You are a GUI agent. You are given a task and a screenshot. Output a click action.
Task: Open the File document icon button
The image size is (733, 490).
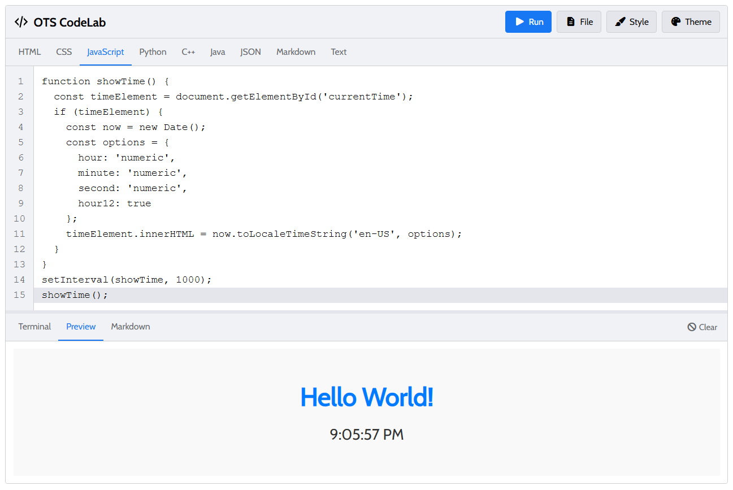571,22
